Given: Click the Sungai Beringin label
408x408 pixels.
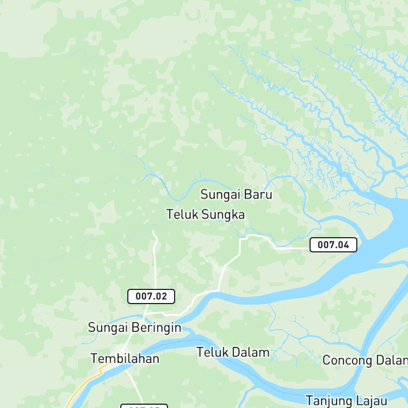Looking at the screenshot, I should pyautogui.click(x=134, y=327).
